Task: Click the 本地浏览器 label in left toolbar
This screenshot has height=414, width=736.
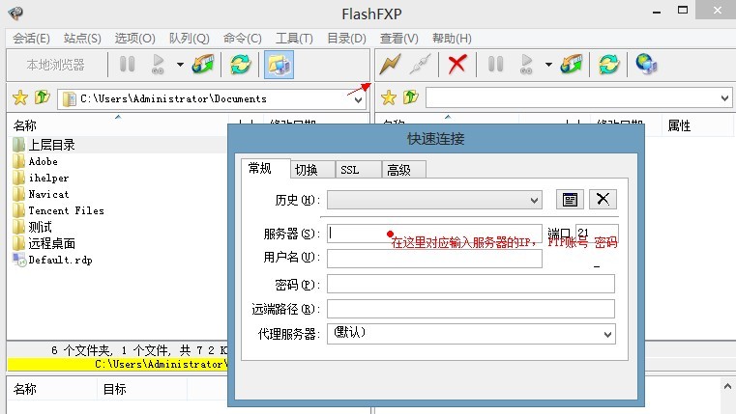Action: [55, 65]
